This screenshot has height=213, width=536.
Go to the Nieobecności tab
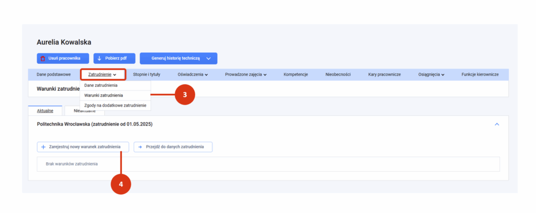pos(338,74)
